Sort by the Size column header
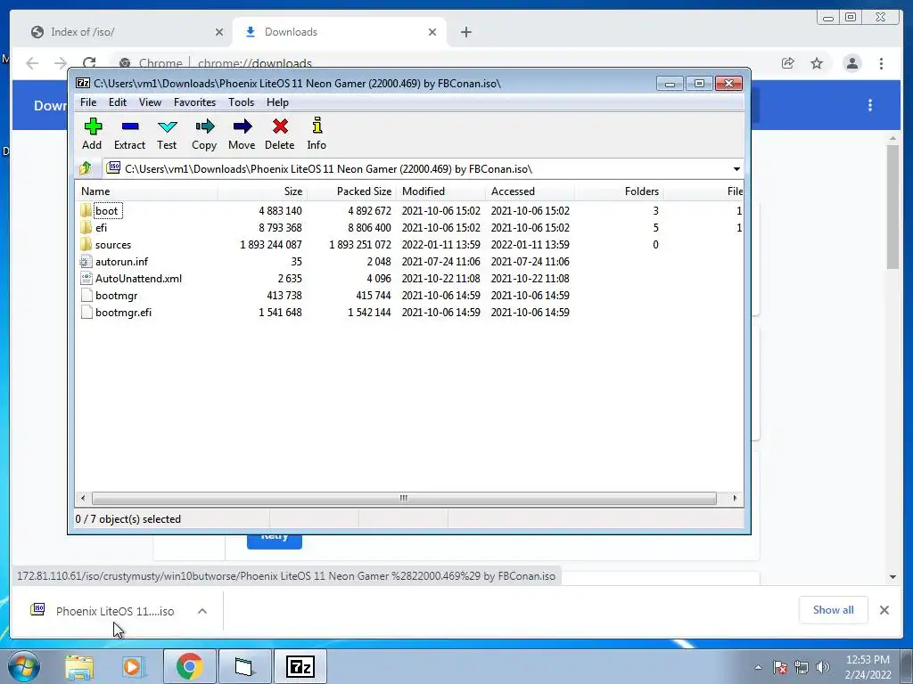The width and height of the screenshot is (913, 684). coord(263,191)
